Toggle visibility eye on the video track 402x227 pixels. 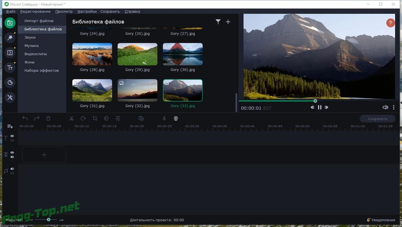(12, 152)
